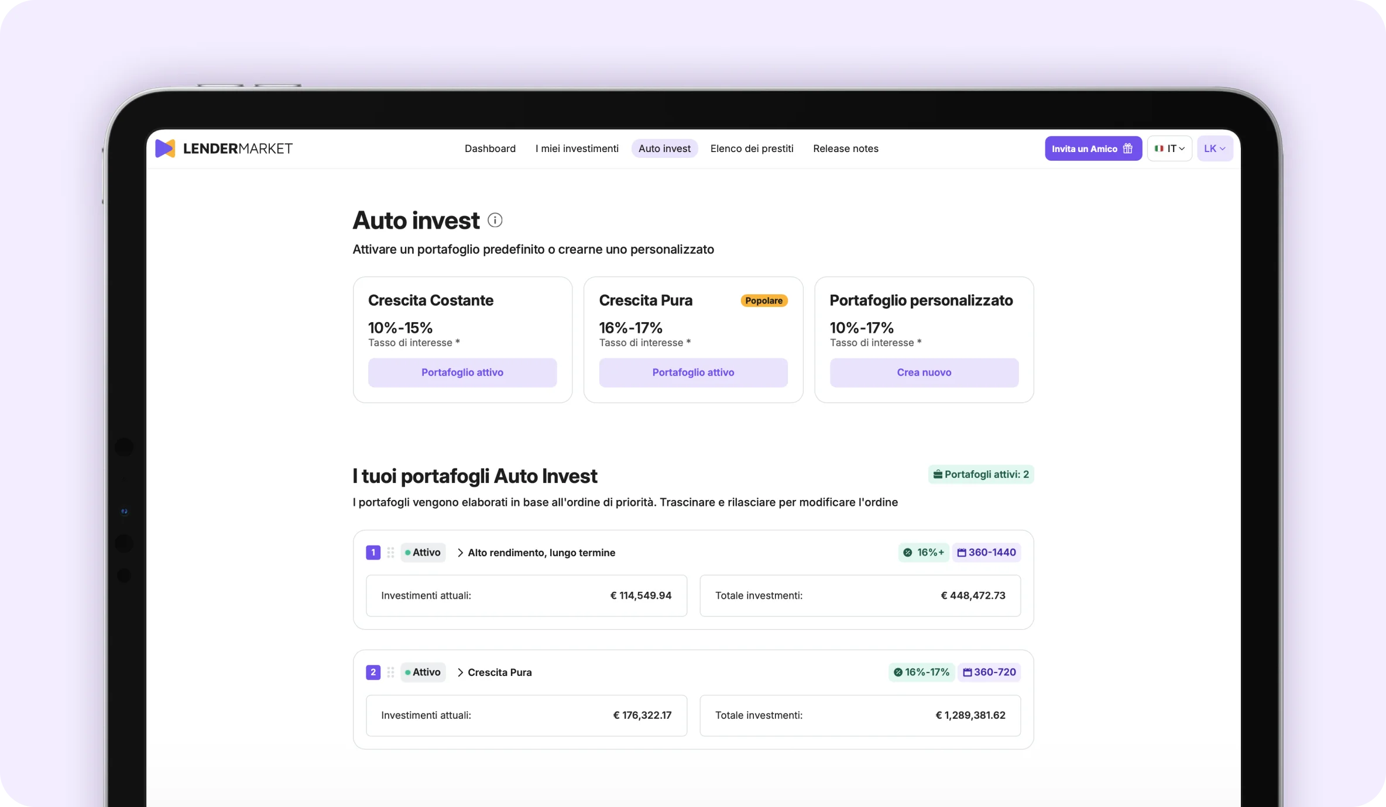The image size is (1386, 807).
Task: Click the calendar icon in 360-1440 badge
Action: pos(961,553)
